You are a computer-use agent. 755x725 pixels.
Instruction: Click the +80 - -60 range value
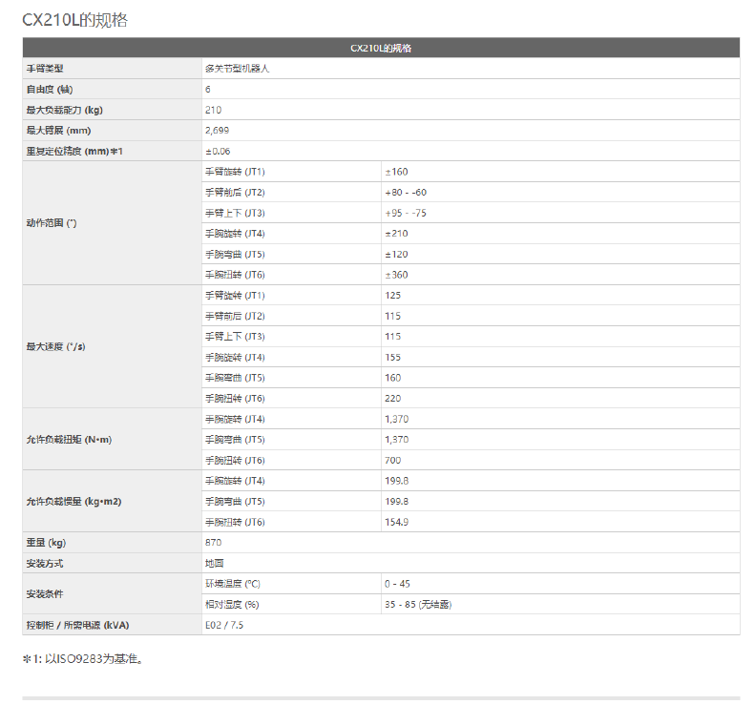pos(406,193)
